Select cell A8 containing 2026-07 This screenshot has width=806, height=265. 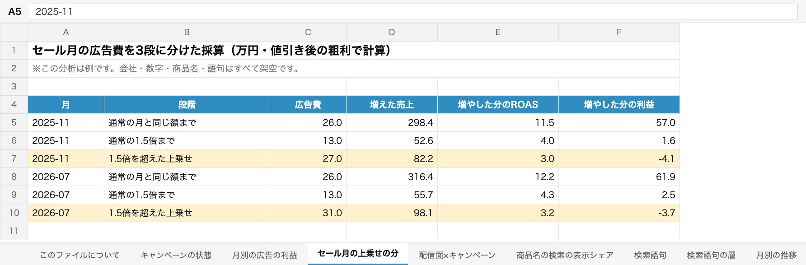(66, 177)
